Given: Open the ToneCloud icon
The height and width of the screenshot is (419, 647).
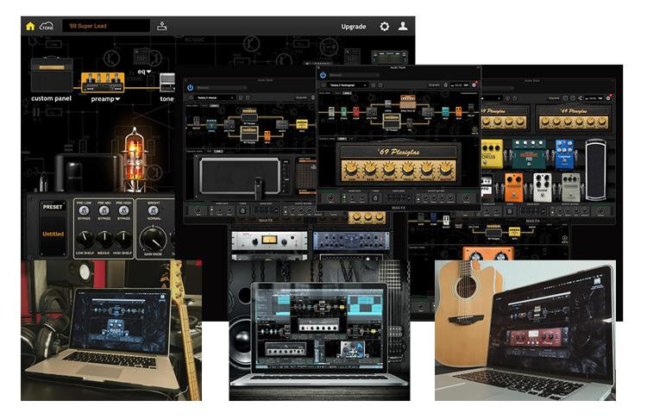Looking at the screenshot, I should 47,27.
